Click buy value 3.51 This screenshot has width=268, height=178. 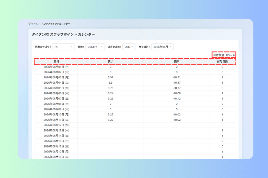(x=110, y=77)
